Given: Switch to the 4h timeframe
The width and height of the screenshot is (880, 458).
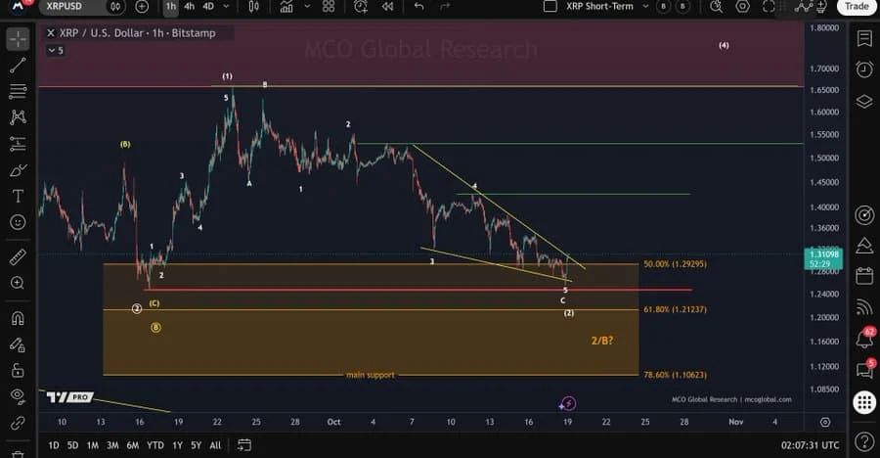Looking at the screenshot, I should (x=189, y=6).
